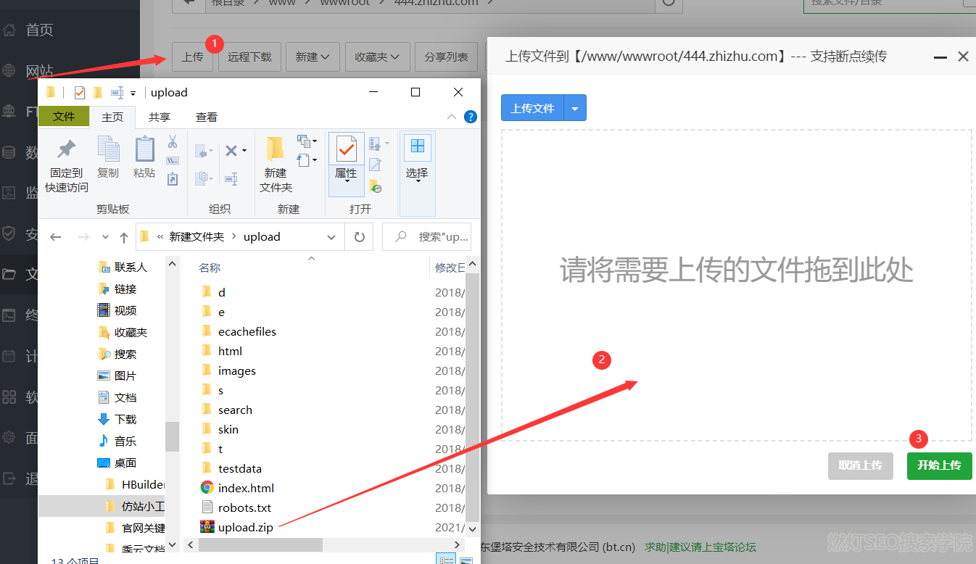Click the Copy path icon in clipboard group
This screenshot has width=976, height=564.
pyautogui.click(x=173, y=160)
